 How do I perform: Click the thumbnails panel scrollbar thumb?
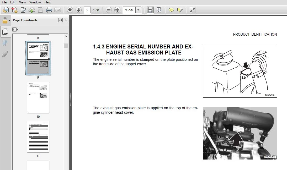coord(66,46)
